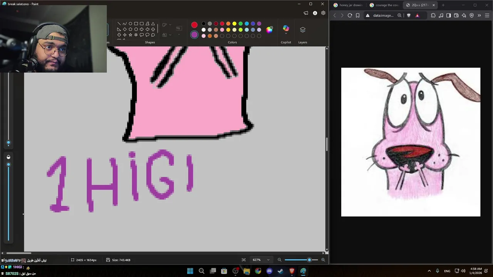Open Steam from the taskbar
The image size is (493, 277).
pyautogui.click(x=280, y=271)
